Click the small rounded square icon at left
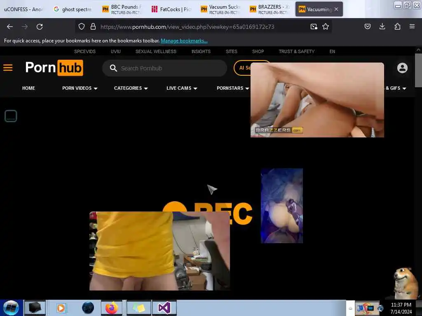 click(11, 116)
